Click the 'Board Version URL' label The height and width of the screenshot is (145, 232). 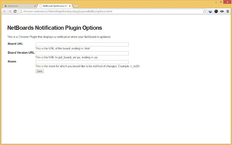point(21,53)
